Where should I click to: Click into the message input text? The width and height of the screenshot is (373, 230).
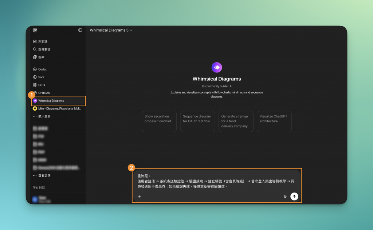(216, 181)
